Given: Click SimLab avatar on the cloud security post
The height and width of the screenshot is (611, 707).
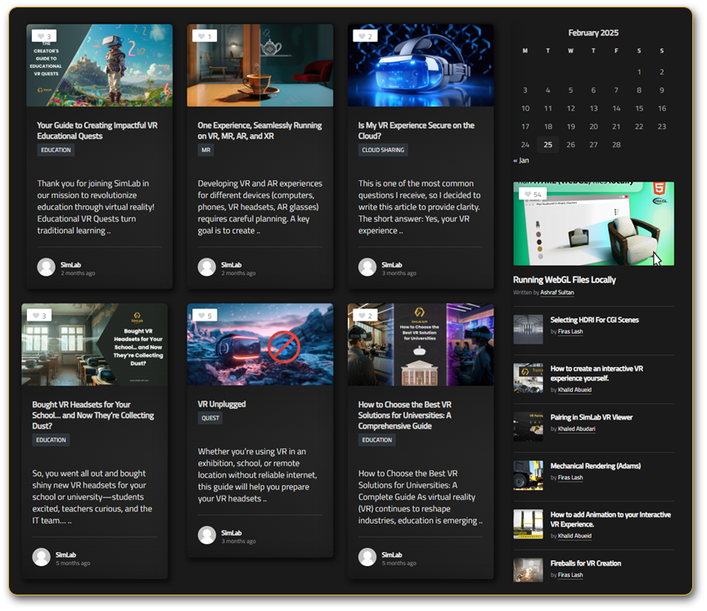Looking at the screenshot, I should [367, 267].
